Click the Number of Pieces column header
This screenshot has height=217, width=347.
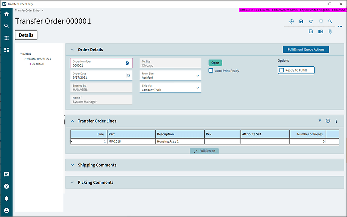[x=308, y=134]
